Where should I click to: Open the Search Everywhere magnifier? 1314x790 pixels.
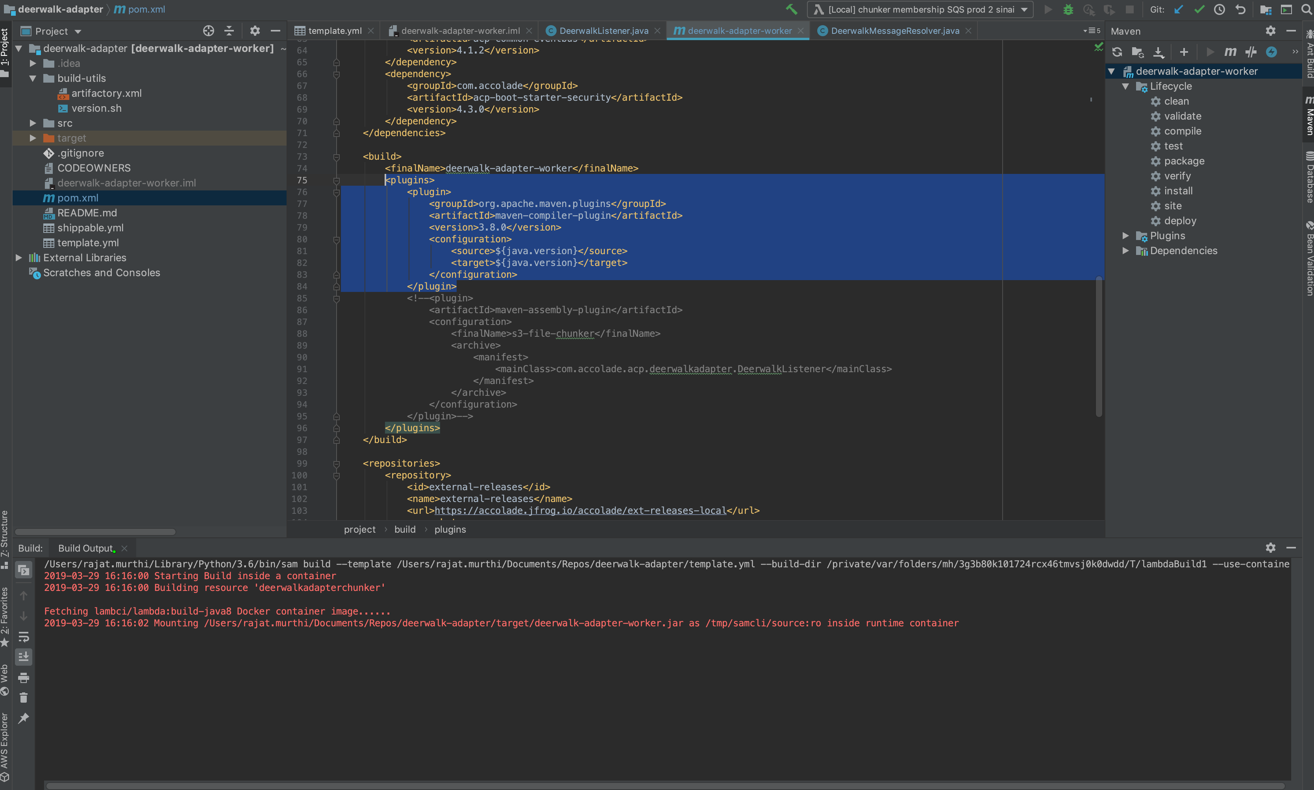[1306, 9]
